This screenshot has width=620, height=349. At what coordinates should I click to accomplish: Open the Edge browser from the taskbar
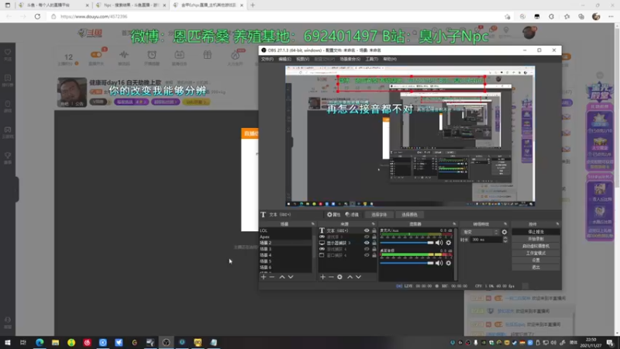click(x=40, y=343)
